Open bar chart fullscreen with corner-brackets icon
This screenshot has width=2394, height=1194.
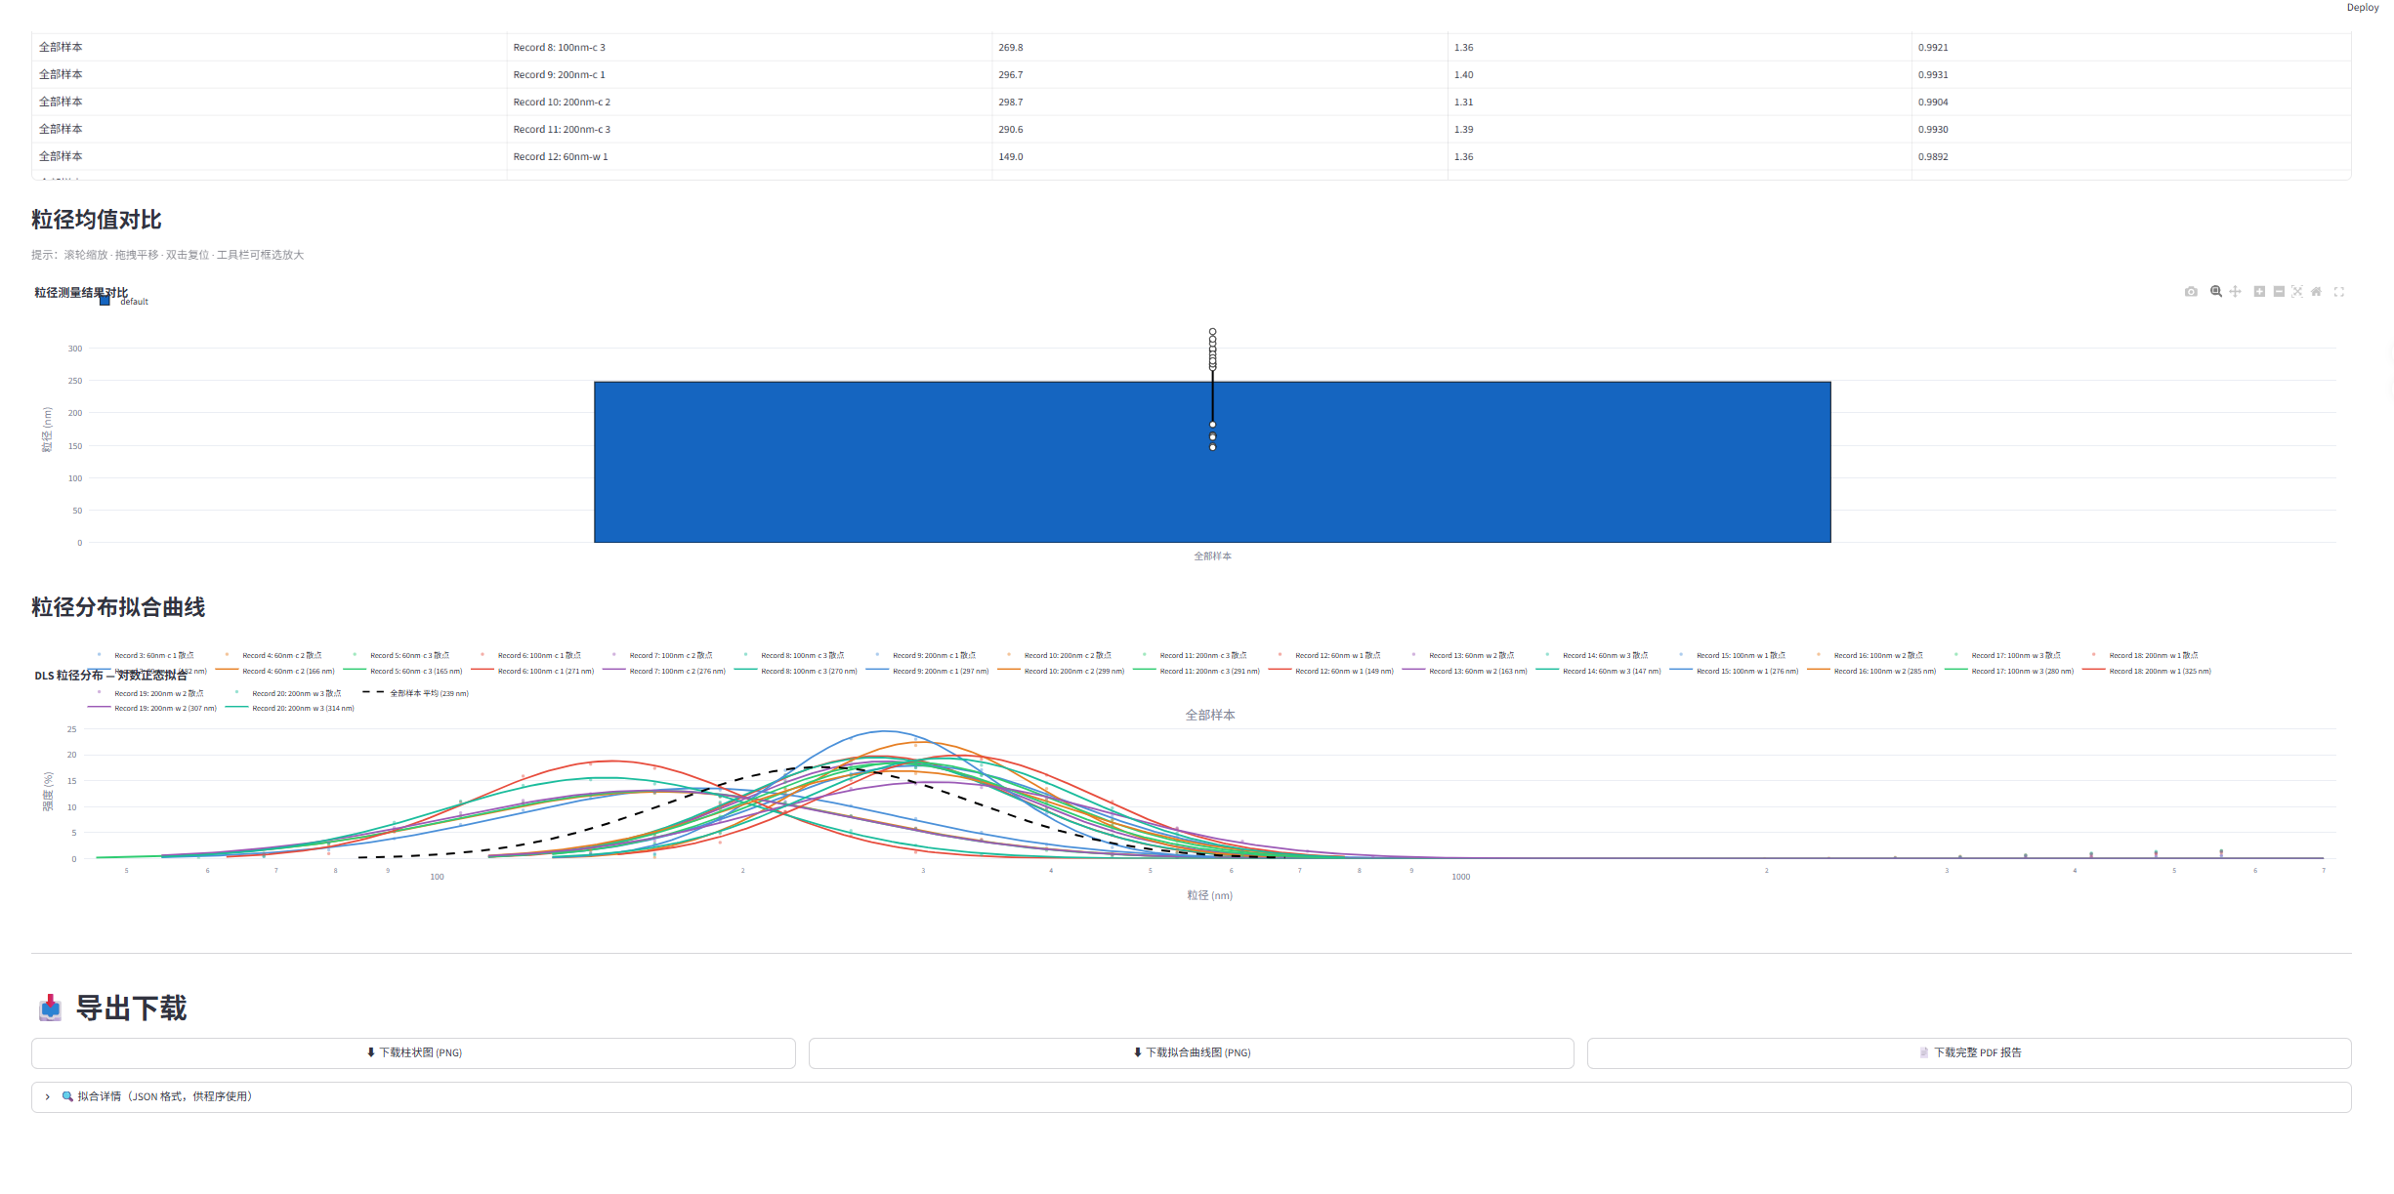click(x=2339, y=292)
